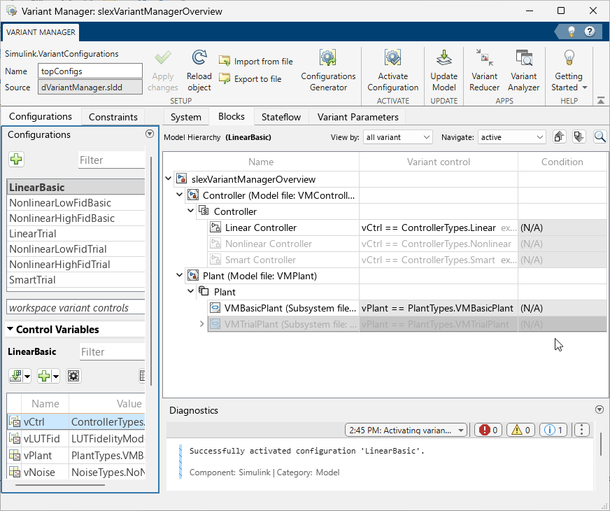
Task: Select the VARIANT MANAGER ribbon tab
Action: pos(41,32)
